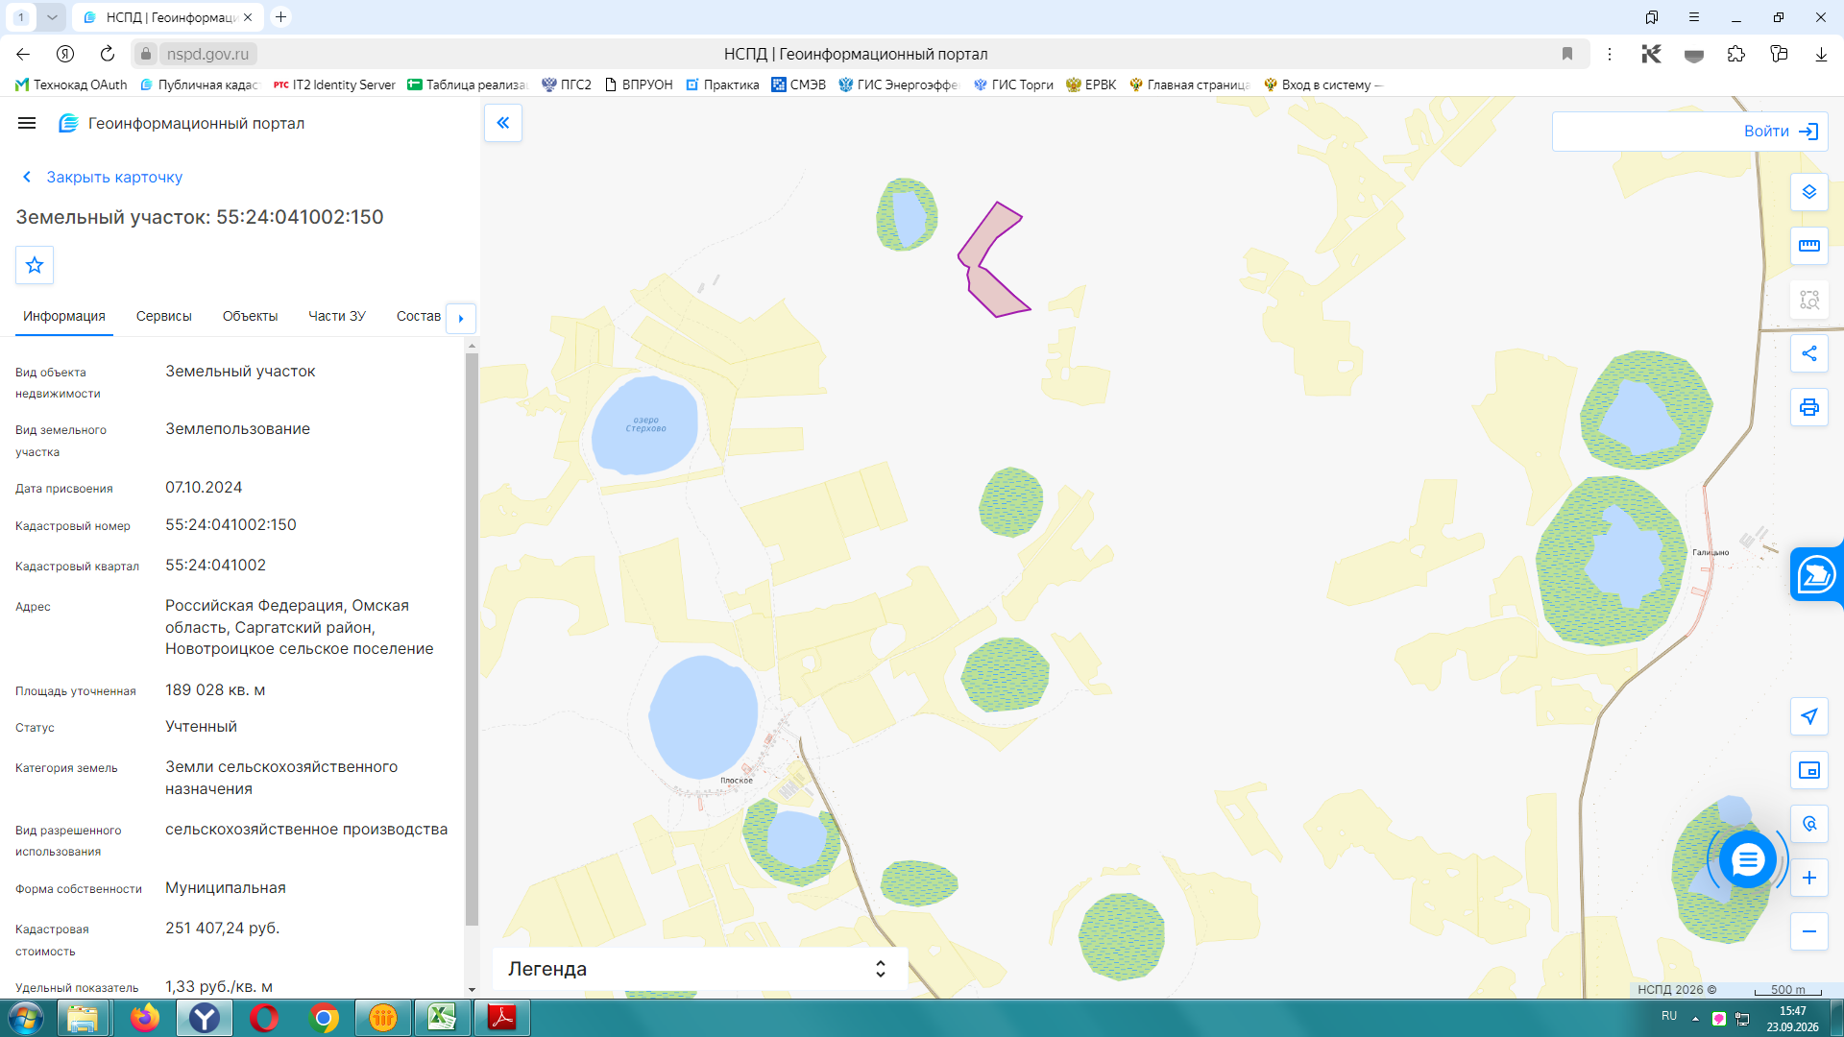
Task: Select cadastral number value 55:24:041002:150
Action: click(x=230, y=525)
